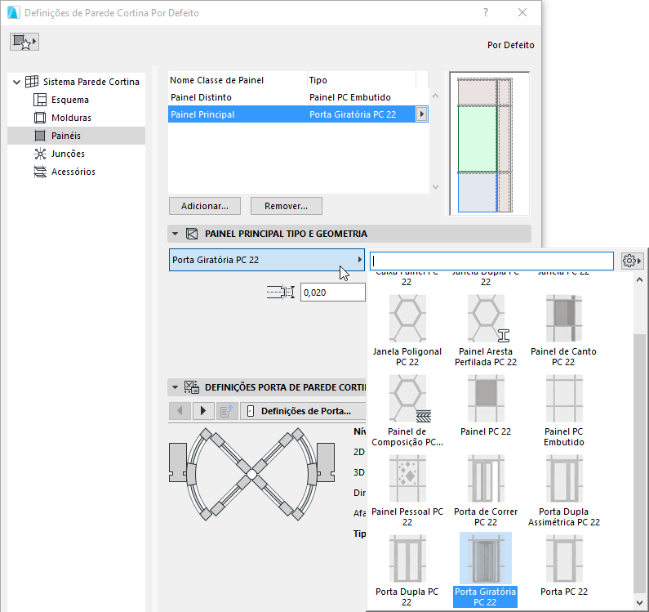
Task: Go to next settings page arrow
Action: point(203,411)
